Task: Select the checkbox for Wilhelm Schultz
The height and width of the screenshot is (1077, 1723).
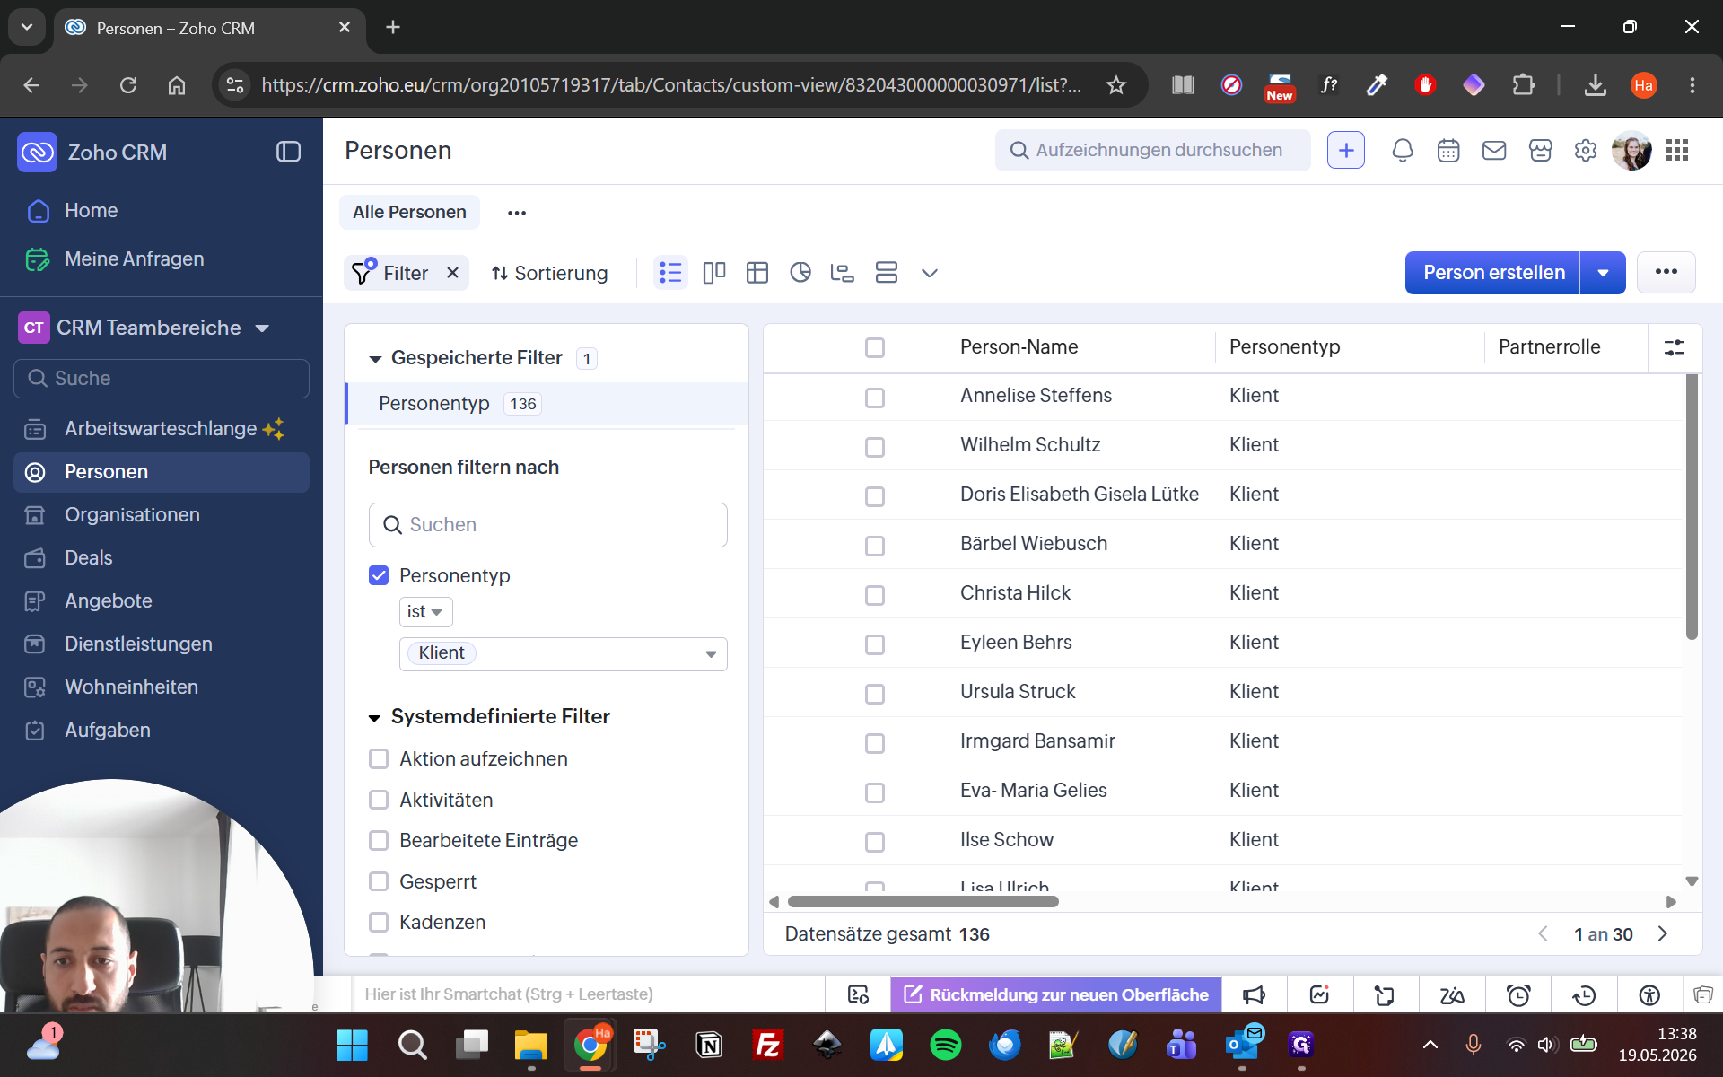Action: tap(875, 447)
